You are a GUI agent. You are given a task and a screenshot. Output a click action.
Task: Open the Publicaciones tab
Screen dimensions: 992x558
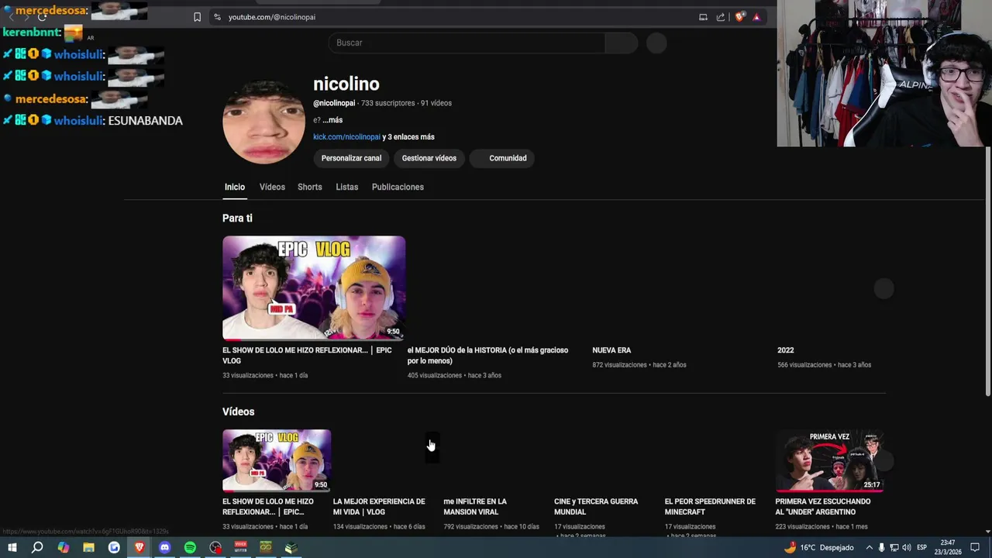pos(398,187)
